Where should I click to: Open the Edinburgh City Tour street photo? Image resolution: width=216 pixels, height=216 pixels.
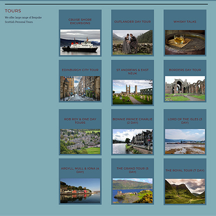coord(80,88)
